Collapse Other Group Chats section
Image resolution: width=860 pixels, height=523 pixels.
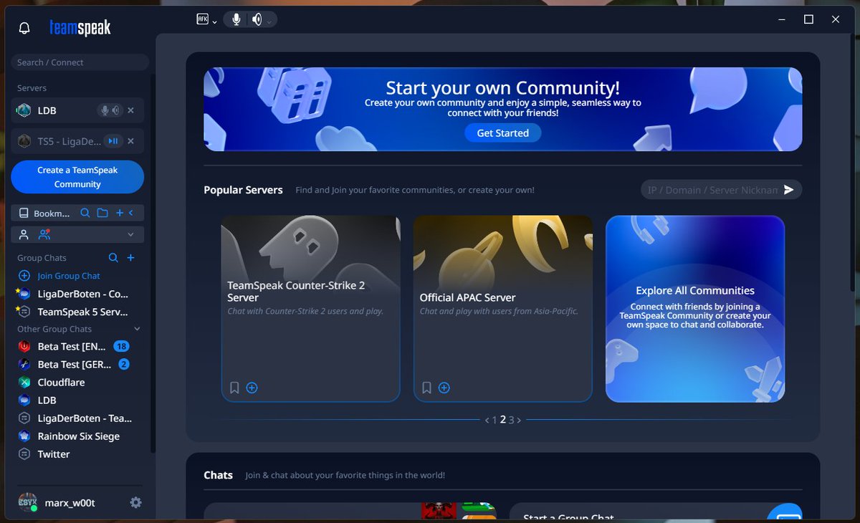137,330
